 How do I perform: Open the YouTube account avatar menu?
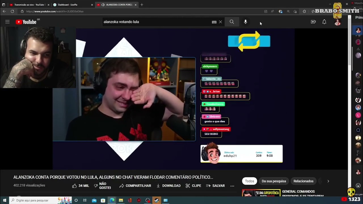click(x=337, y=22)
